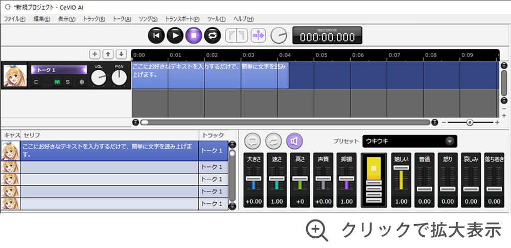This screenshot has width=511, height=248.
Task: Click timeline vertical scroll up button
Action: [504, 66]
